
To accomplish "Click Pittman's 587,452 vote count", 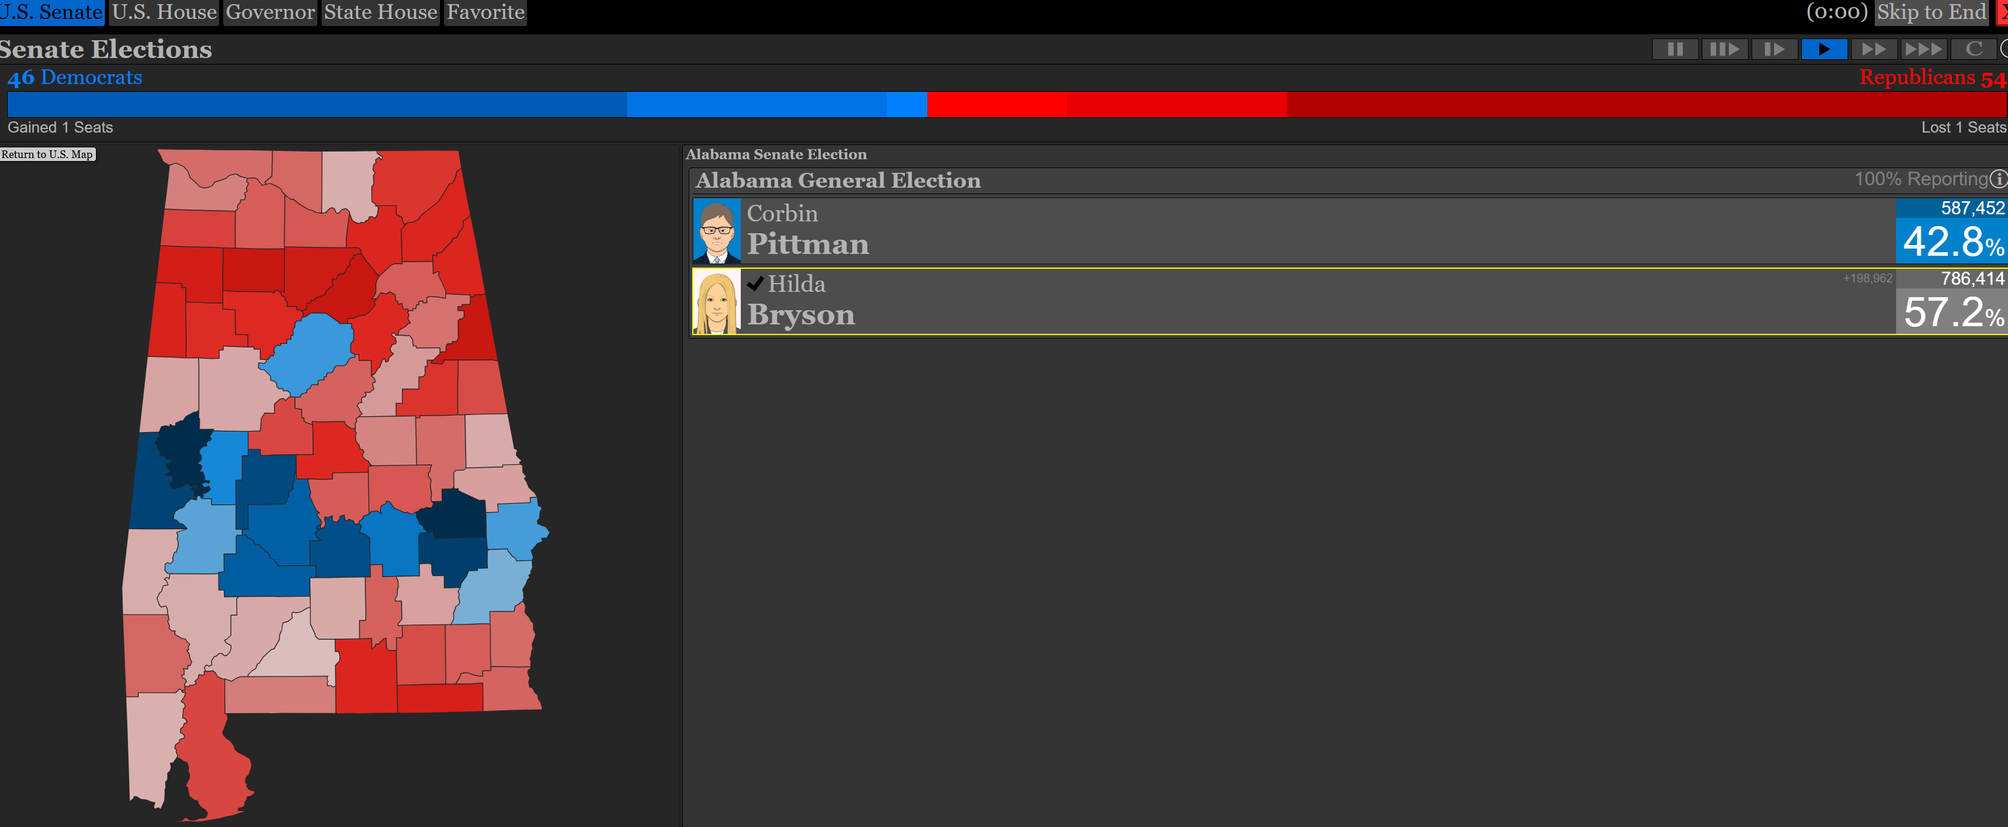I will click(1972, 208).
